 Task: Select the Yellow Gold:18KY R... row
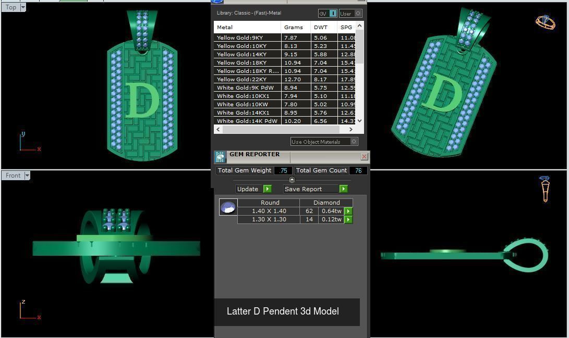285,71
